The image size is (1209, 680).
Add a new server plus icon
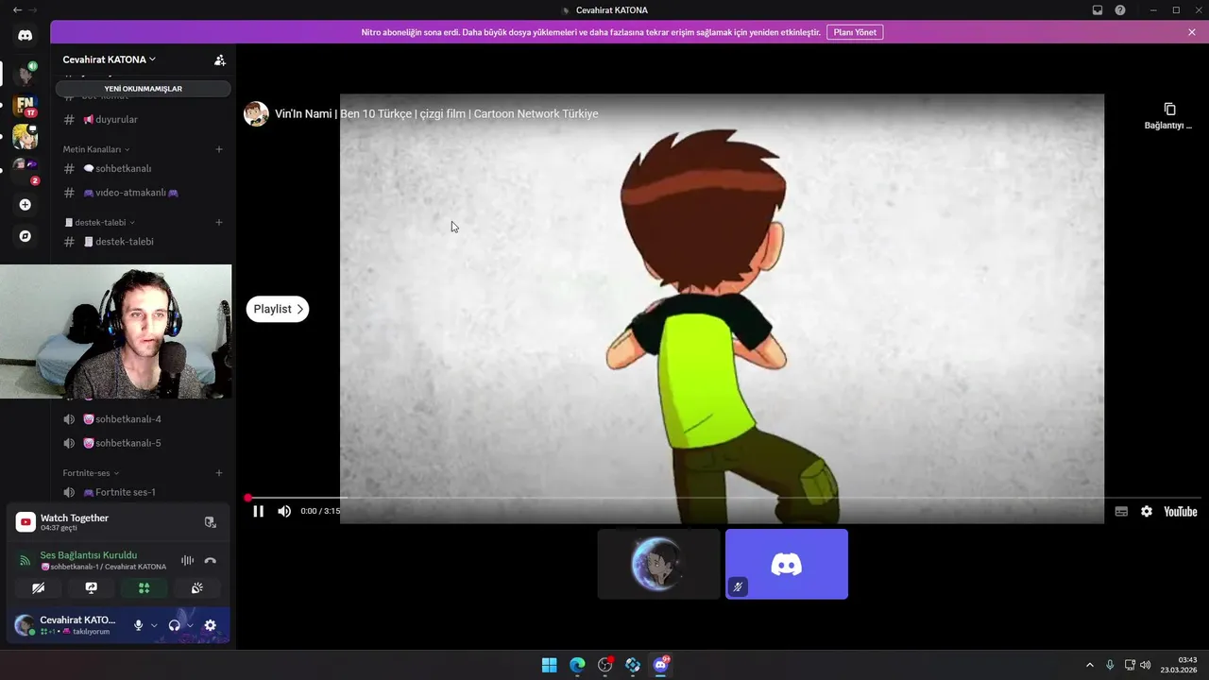pyautogui.click(x=25, y=205)
